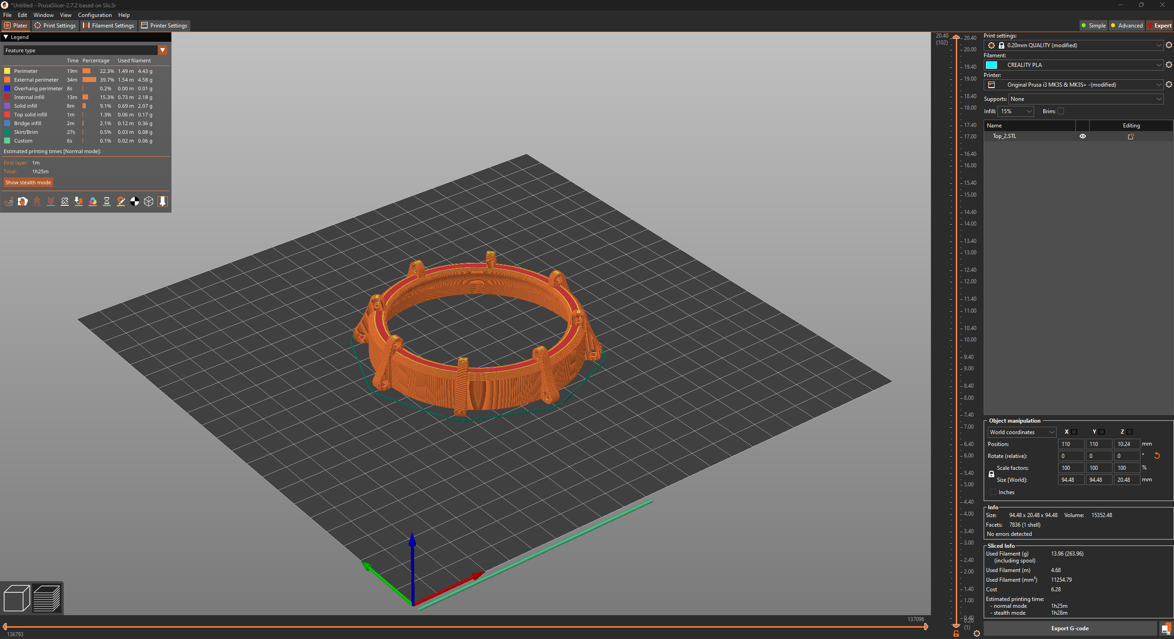Toggle custom G-code gear-pencil icon
Screen dimensions: 1174x639
[121, 202]
